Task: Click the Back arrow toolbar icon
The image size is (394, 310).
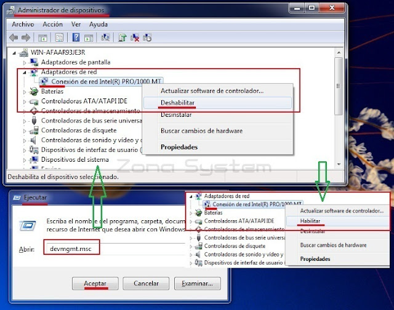Action: (x=14, y=38)
